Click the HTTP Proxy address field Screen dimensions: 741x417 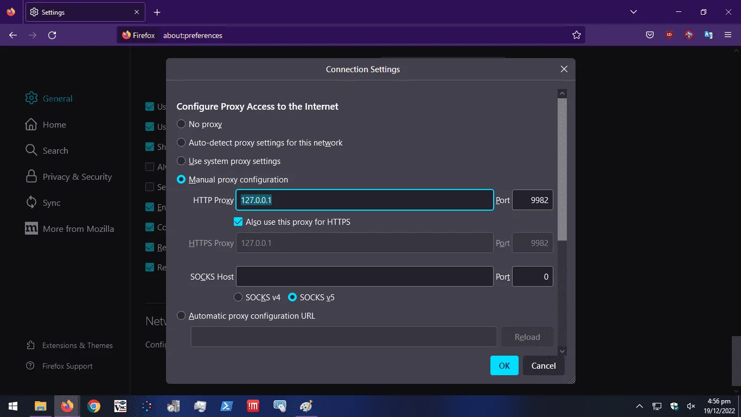365,200
